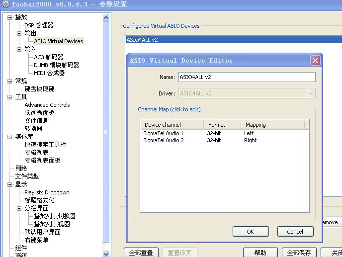This screenshot has width=342, height=257.
Task: Click the Name input field
Action: [x=247, y=77]
